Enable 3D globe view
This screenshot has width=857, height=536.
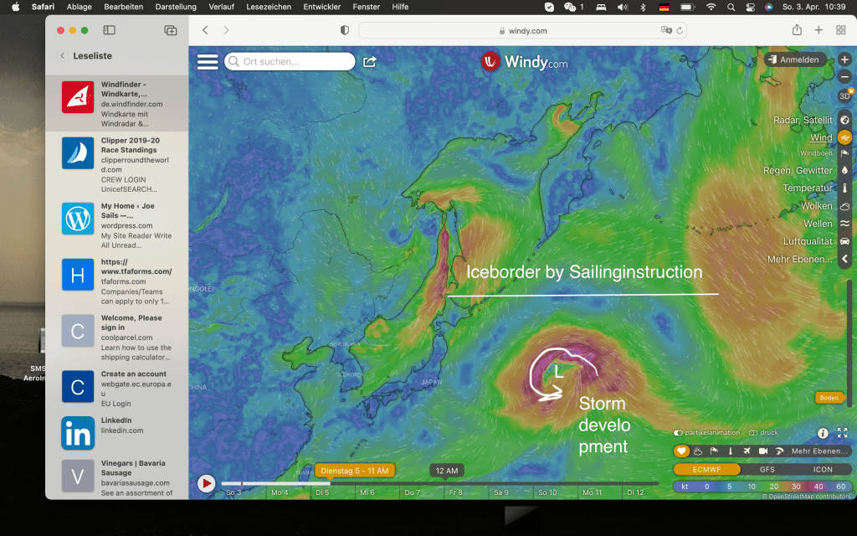[844, 95]
